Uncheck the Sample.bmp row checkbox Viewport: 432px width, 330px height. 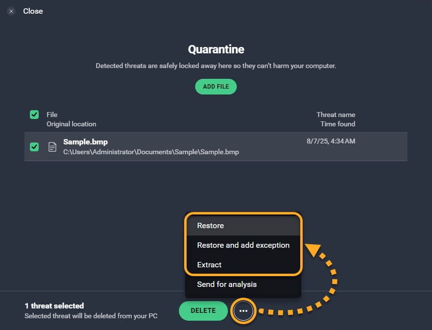click(x=34, y=147)
